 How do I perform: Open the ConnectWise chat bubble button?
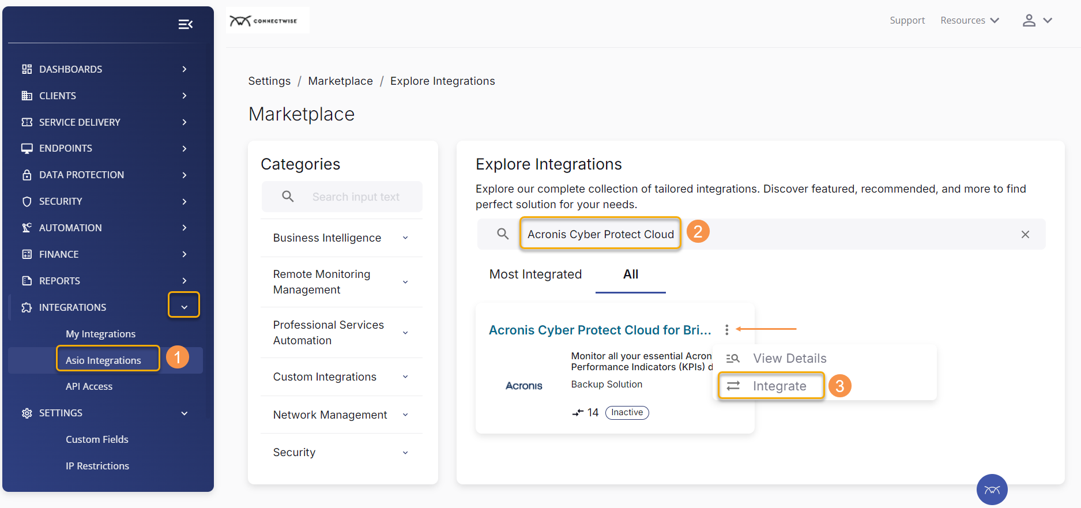[x=992, y=490]
